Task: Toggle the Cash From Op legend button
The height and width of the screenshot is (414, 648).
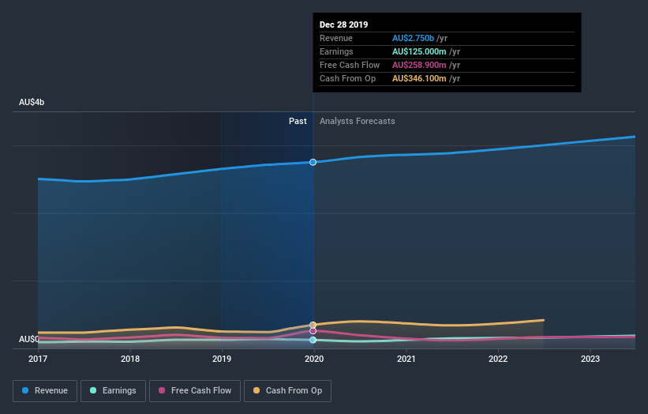Action: point(287,391)
